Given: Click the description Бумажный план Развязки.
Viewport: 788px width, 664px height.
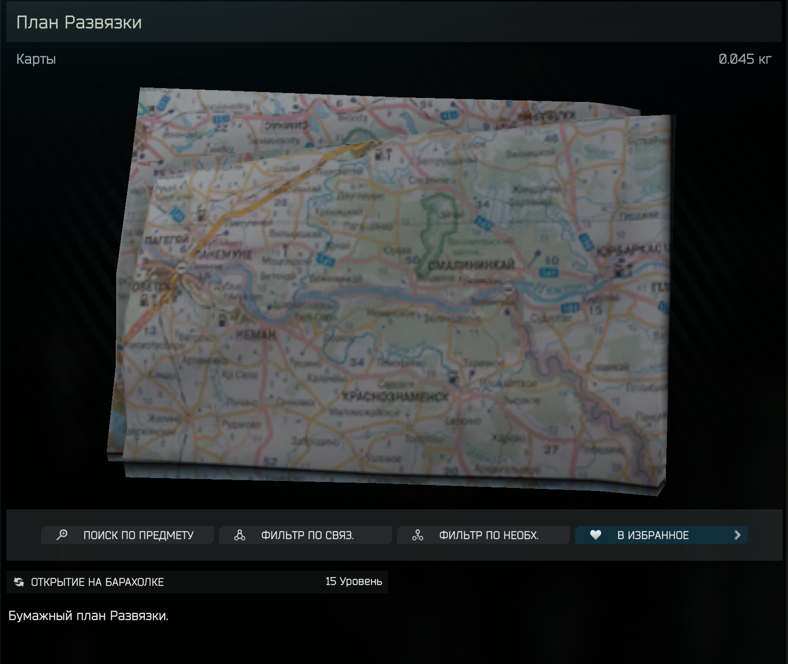Looking at the screenshot, I should (88, 616).
